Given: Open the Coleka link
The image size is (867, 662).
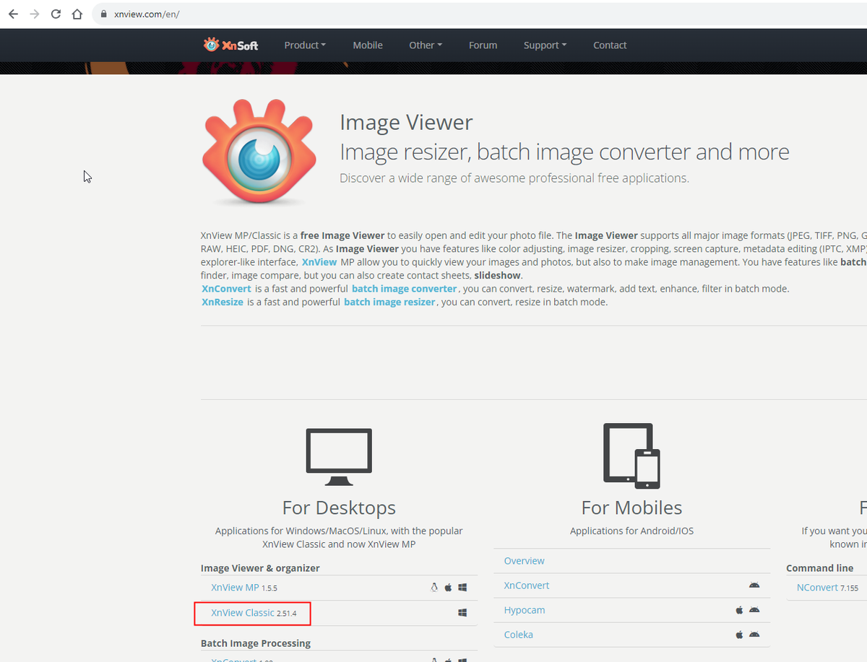Looking at the screenshot, I should point(519,635).
